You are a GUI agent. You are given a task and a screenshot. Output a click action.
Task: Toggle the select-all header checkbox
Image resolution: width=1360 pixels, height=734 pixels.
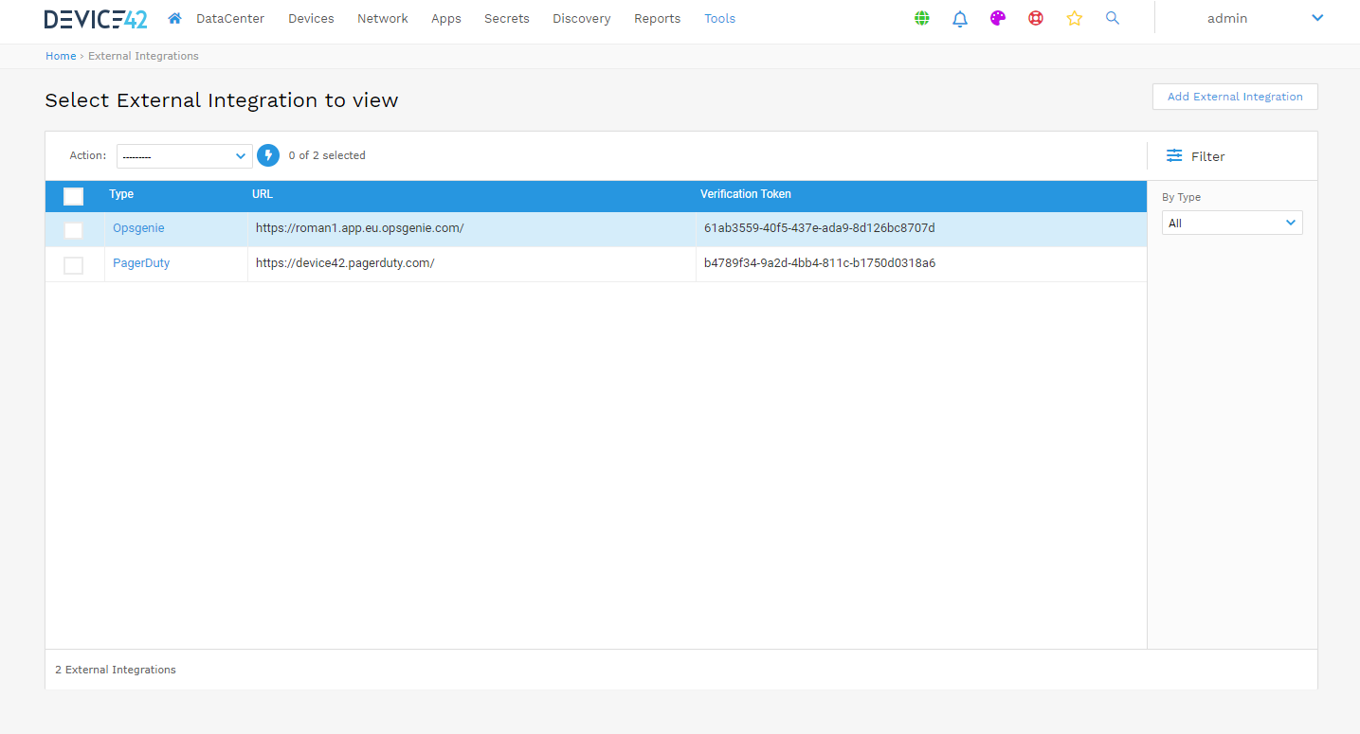pos(73,196)
